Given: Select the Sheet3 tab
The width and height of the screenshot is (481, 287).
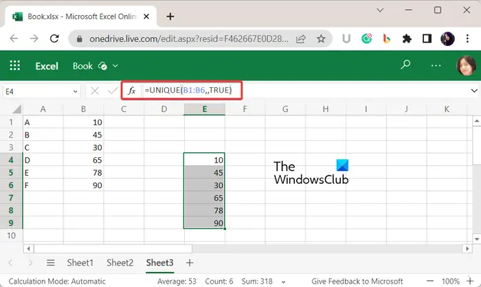Looking at the screenshot, I should click(160, 263).
